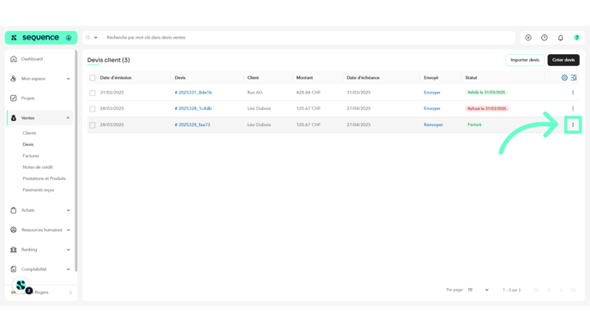Click Envoyer link in 2025328_1c4db row

click(x=432, y=108)
